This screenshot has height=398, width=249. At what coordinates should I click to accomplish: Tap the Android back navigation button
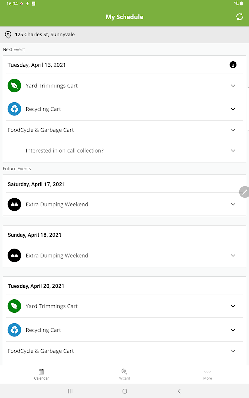(x=179, y=391)
